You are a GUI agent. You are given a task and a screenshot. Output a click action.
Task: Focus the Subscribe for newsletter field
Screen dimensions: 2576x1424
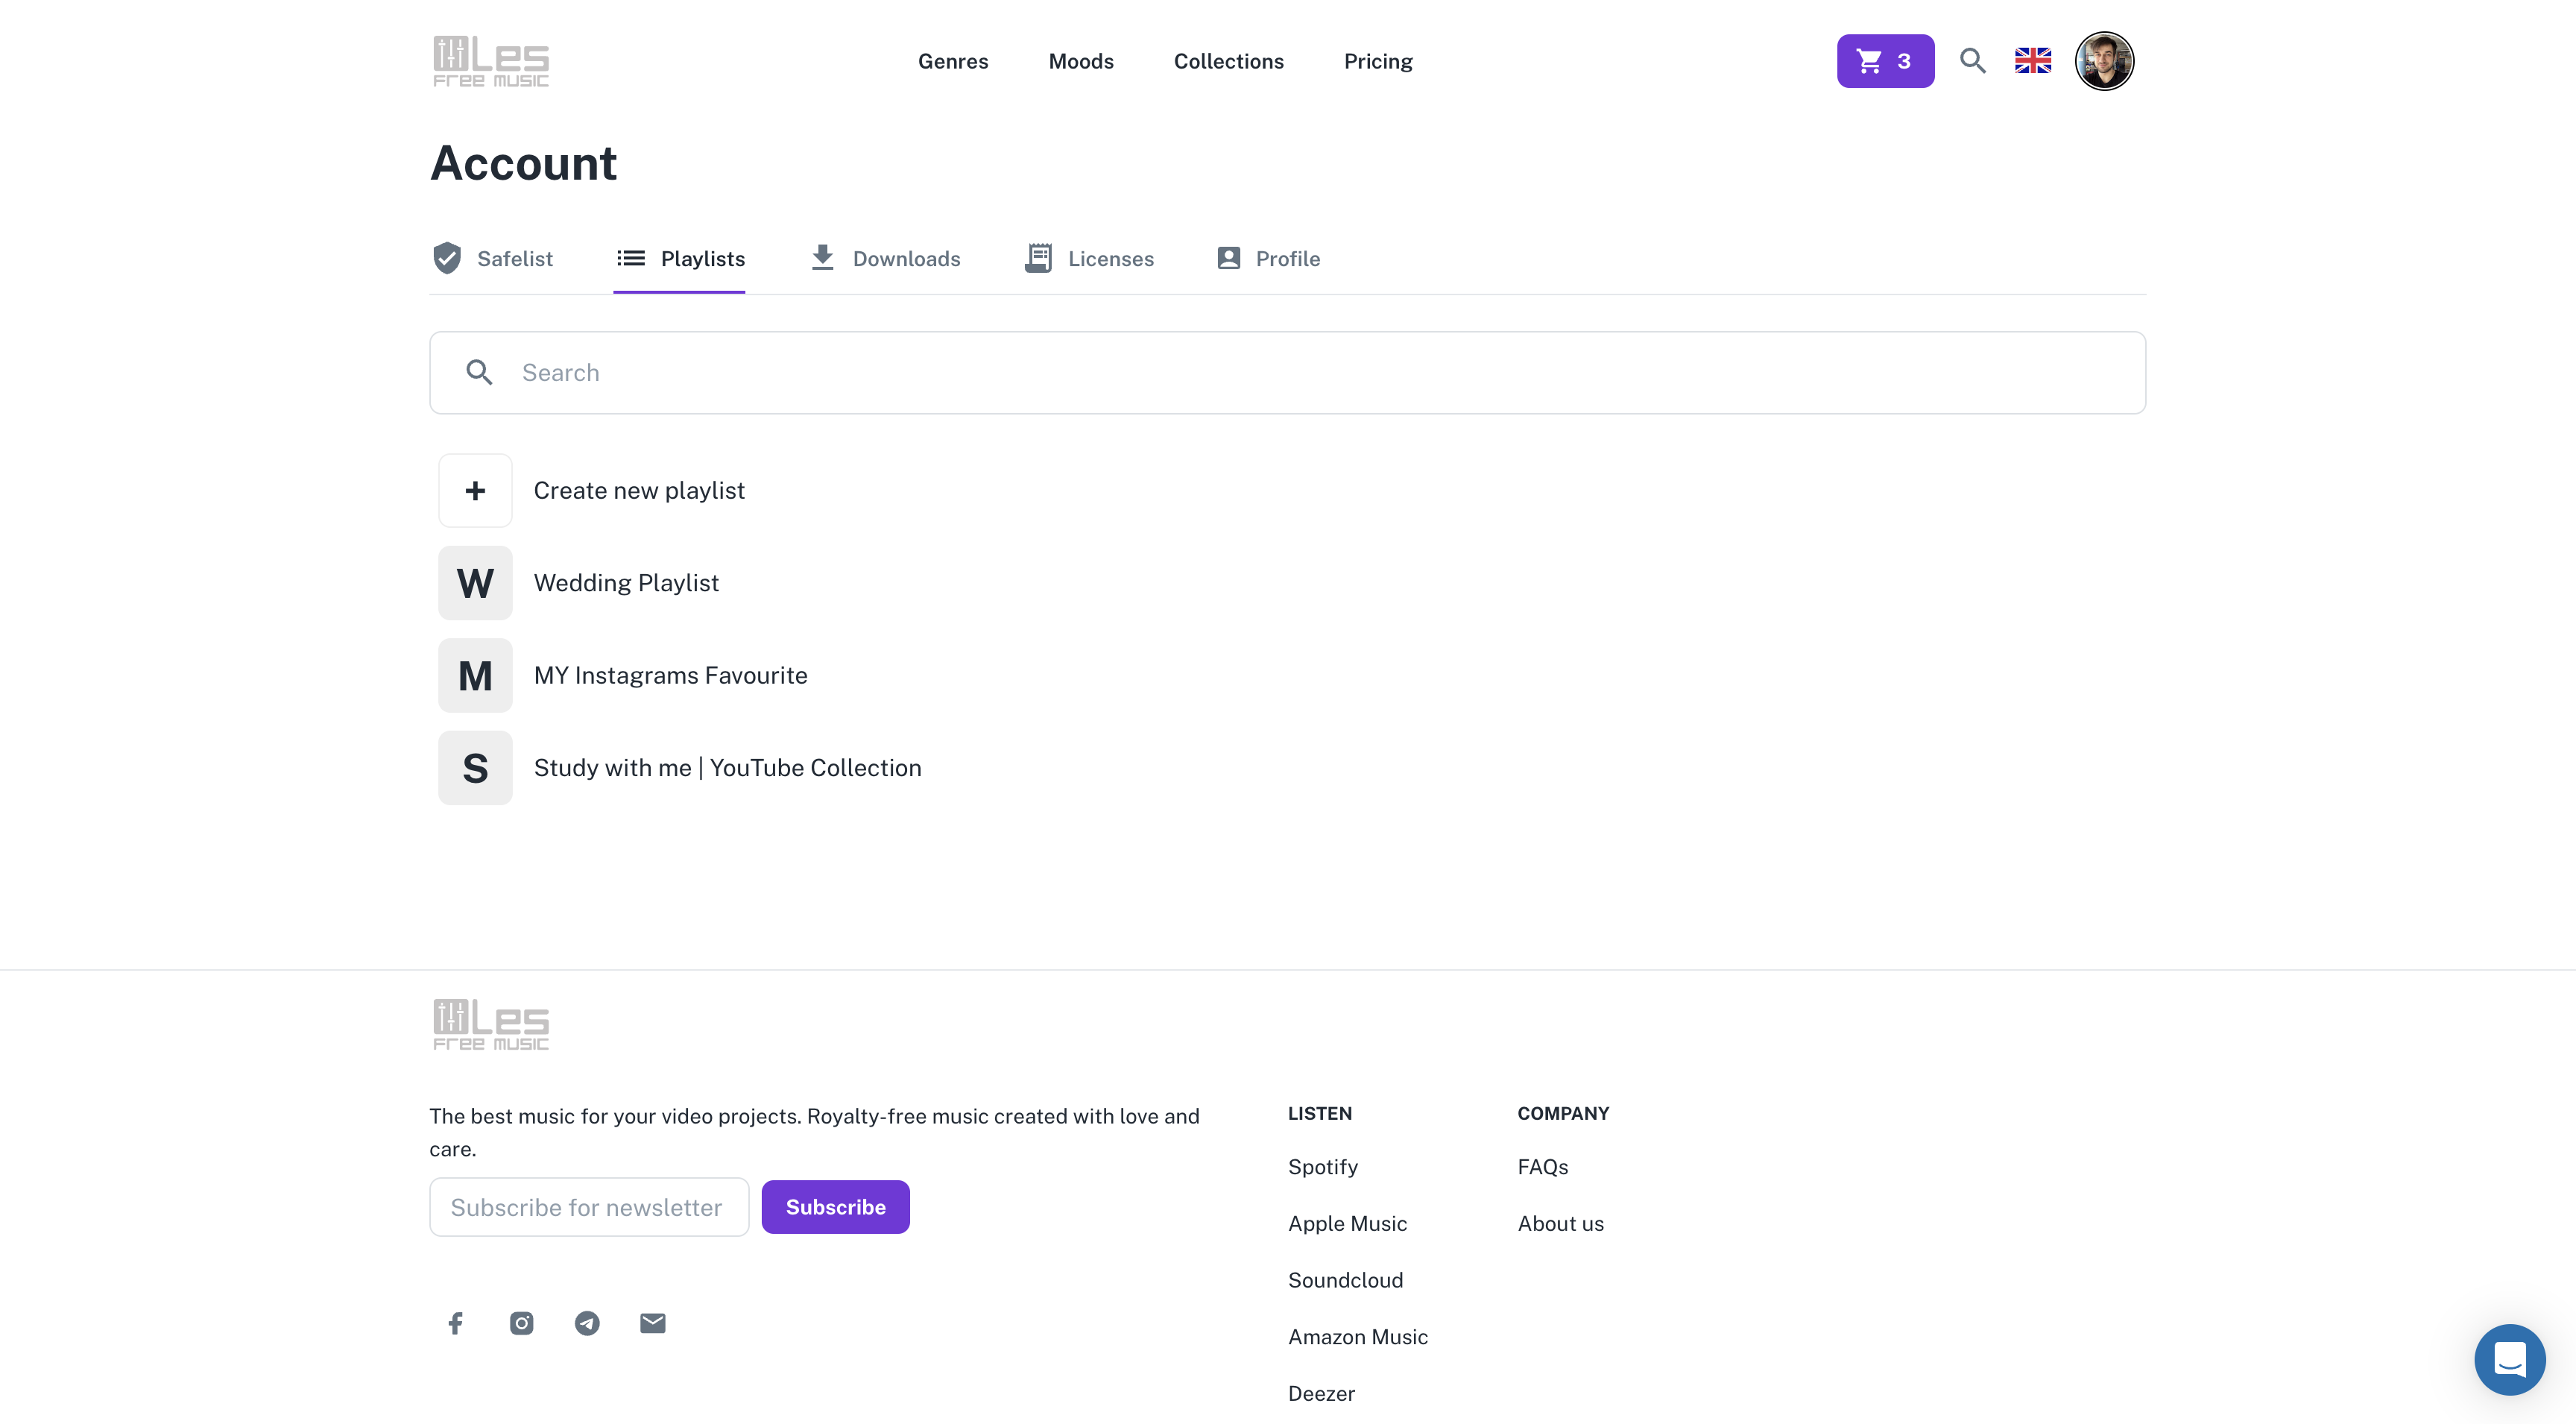[589, 1207]
